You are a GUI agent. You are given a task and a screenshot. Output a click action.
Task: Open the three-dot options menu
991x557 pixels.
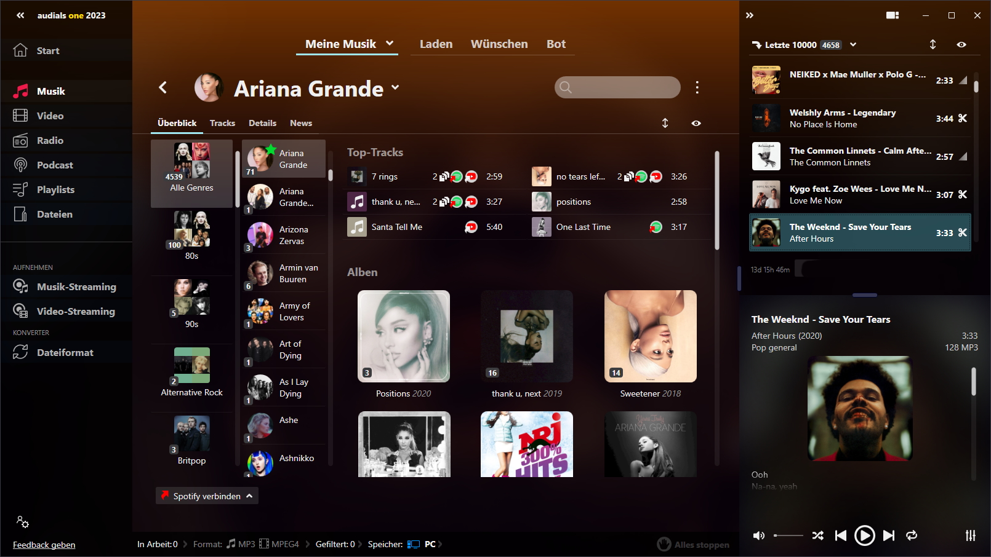click(697, 87)
